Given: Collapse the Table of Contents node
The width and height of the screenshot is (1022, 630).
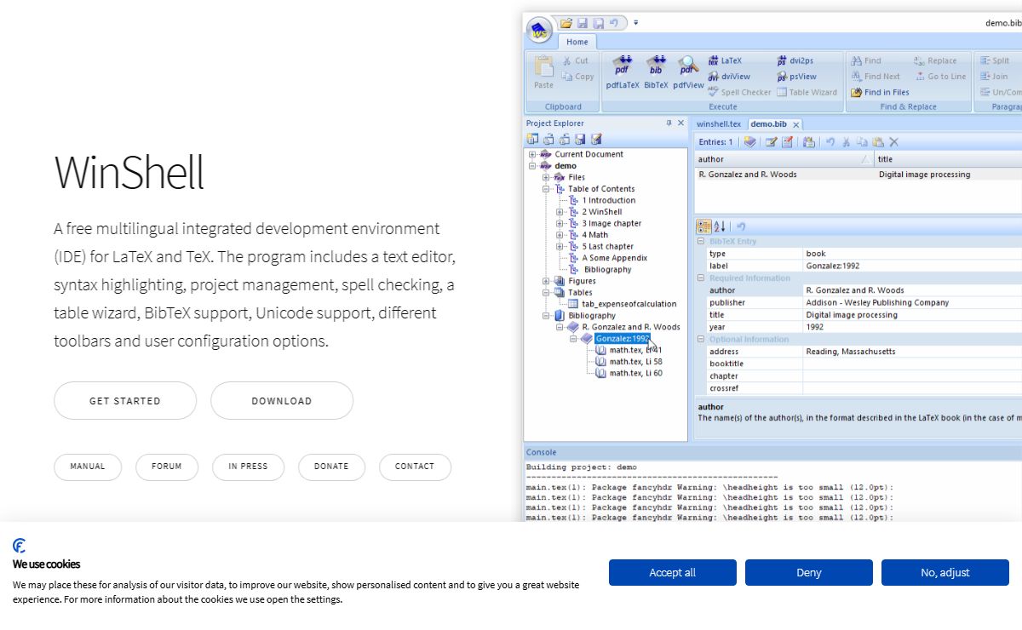Looking at the screenshot, I should pos(546,189).
